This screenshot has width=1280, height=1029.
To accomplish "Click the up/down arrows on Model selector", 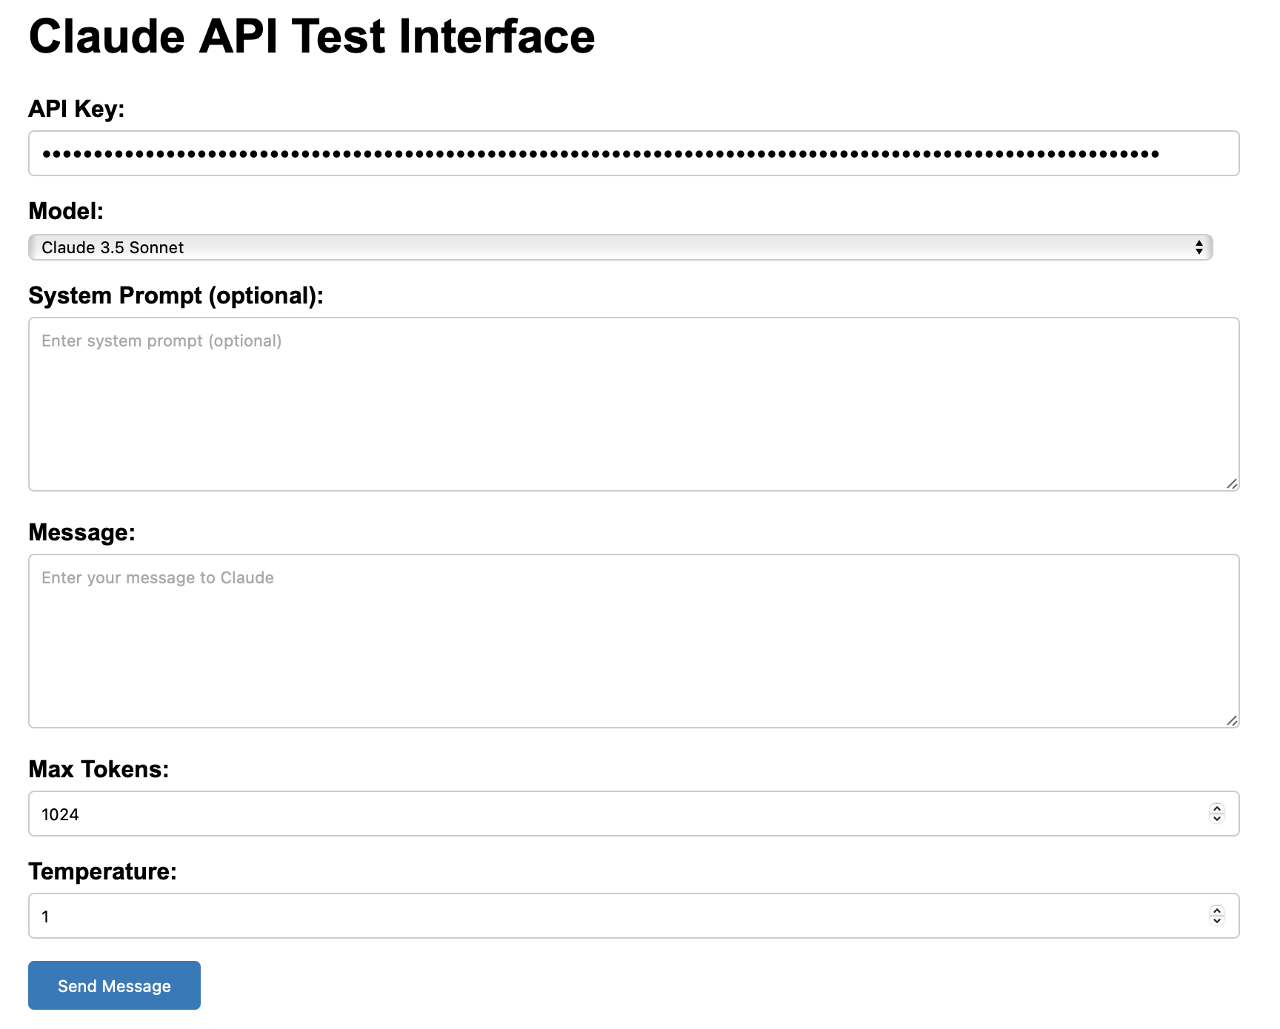I will point(1200,247).
